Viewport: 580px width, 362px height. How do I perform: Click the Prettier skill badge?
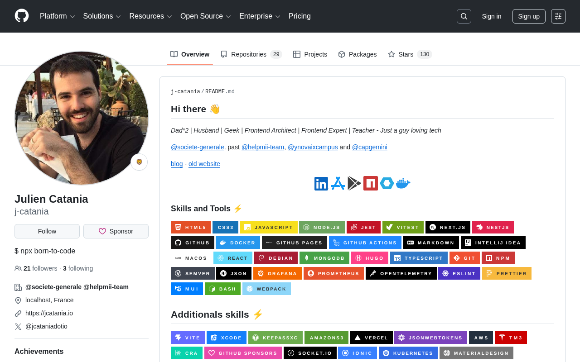507,273
